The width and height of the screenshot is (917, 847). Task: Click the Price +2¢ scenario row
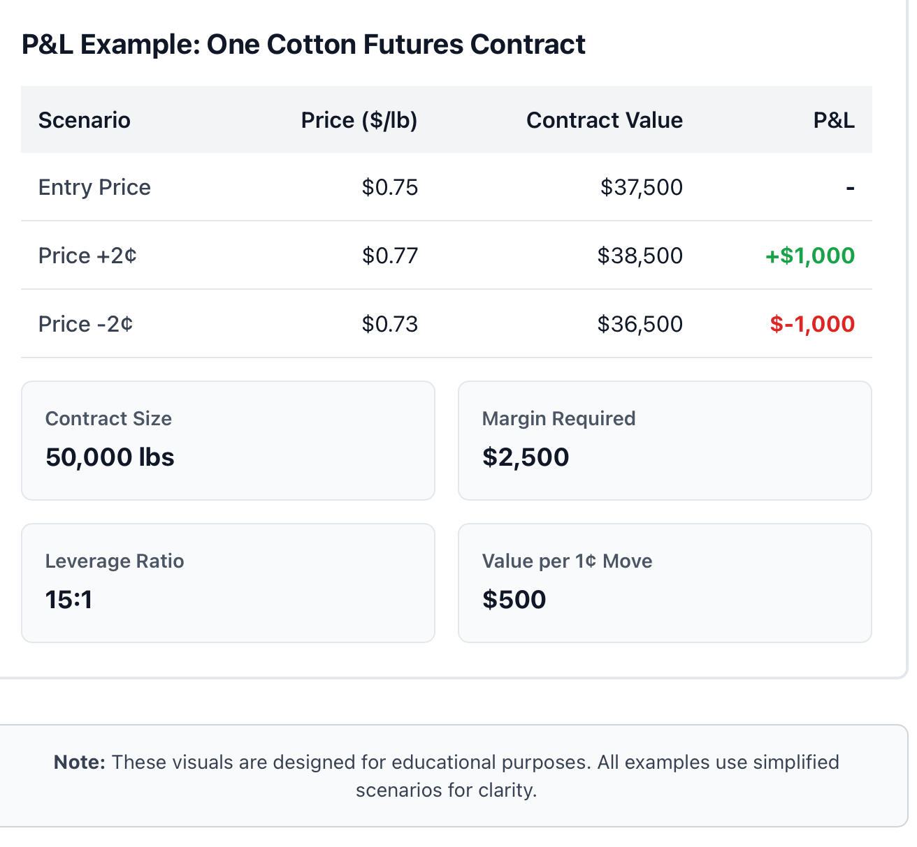tap(447, 256)
